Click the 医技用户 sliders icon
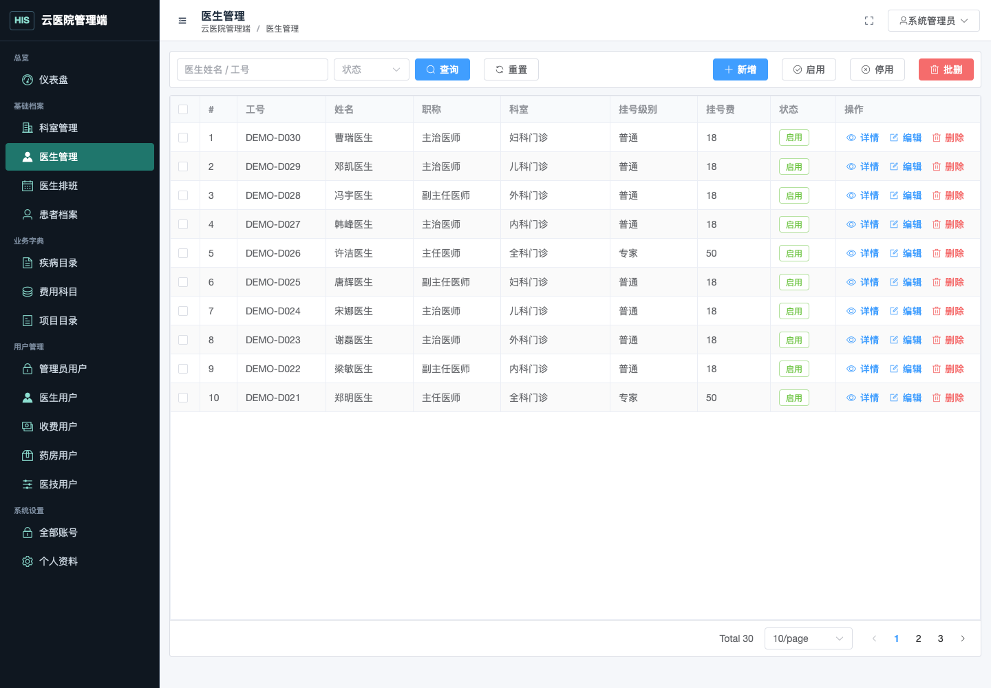The height and width of the screenshot is (688, 991). tap(28, 484)
